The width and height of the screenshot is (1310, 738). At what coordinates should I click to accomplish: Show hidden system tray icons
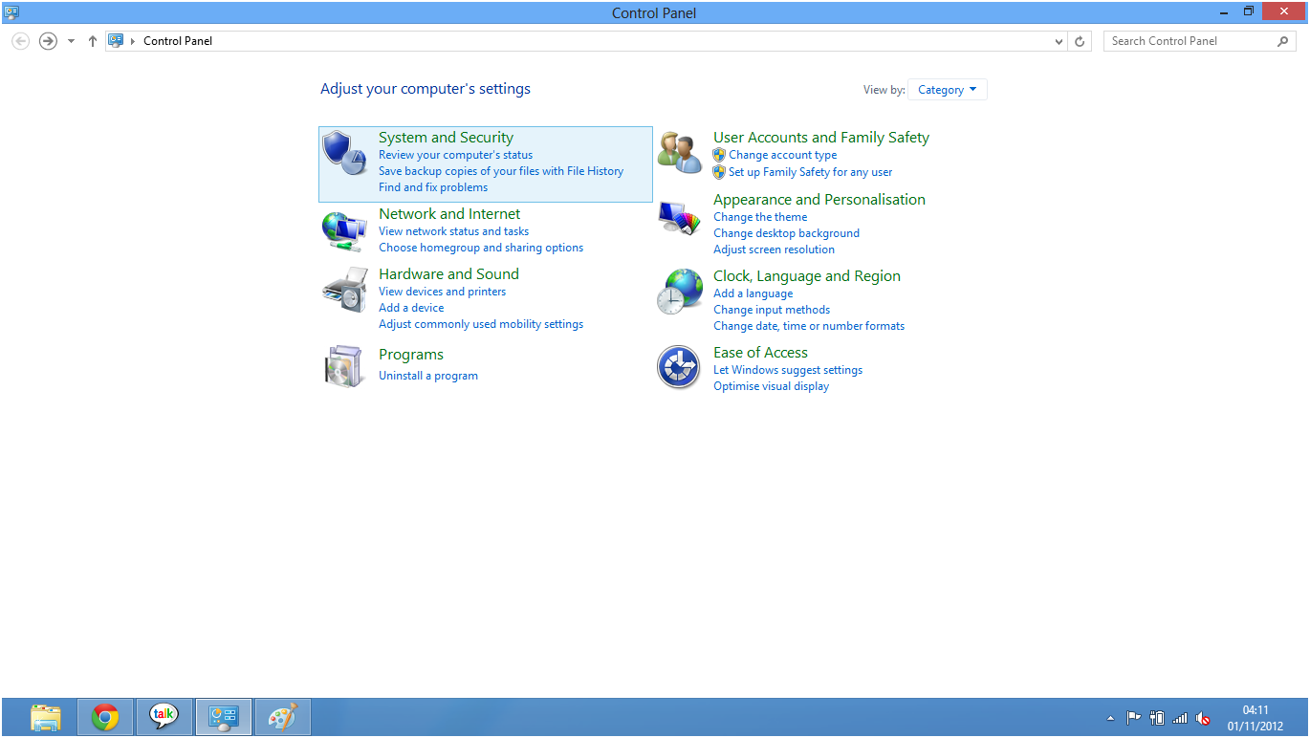[x=1110, y=718]
